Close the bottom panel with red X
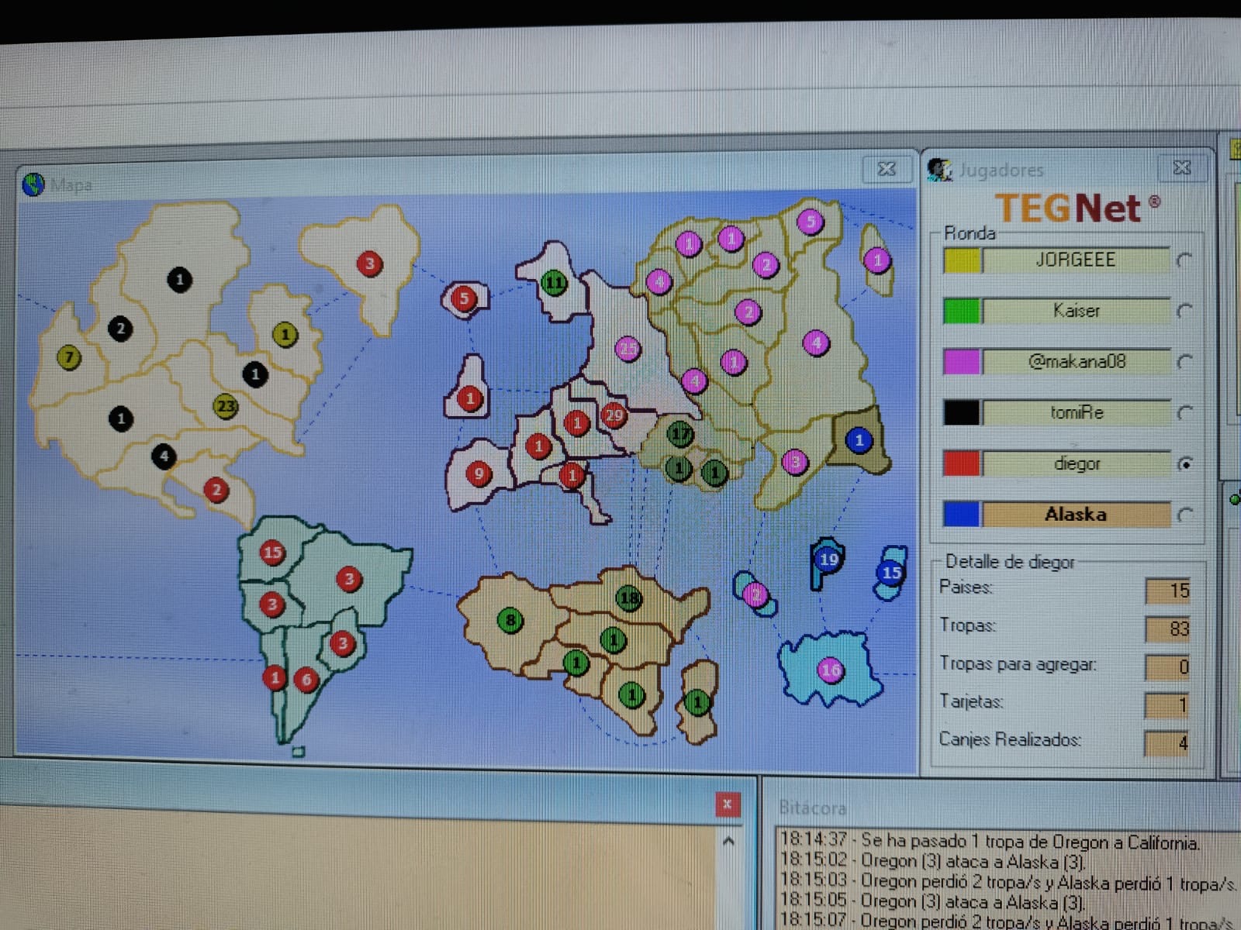The image size is (1241, 930). click(x=727, y=804)
